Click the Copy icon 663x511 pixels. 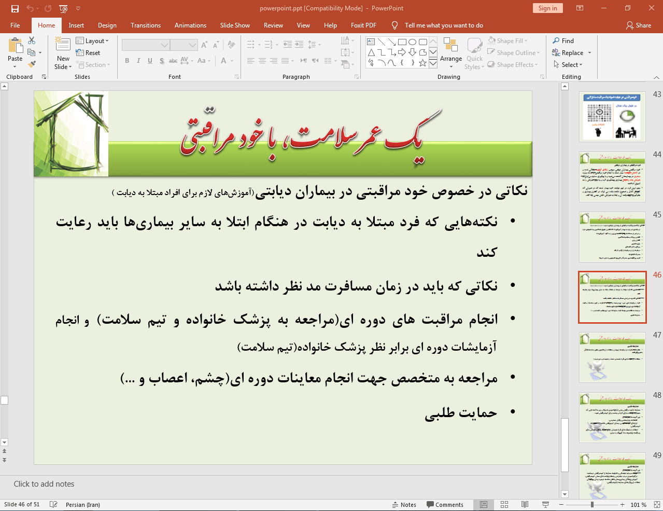click(32, 52)
